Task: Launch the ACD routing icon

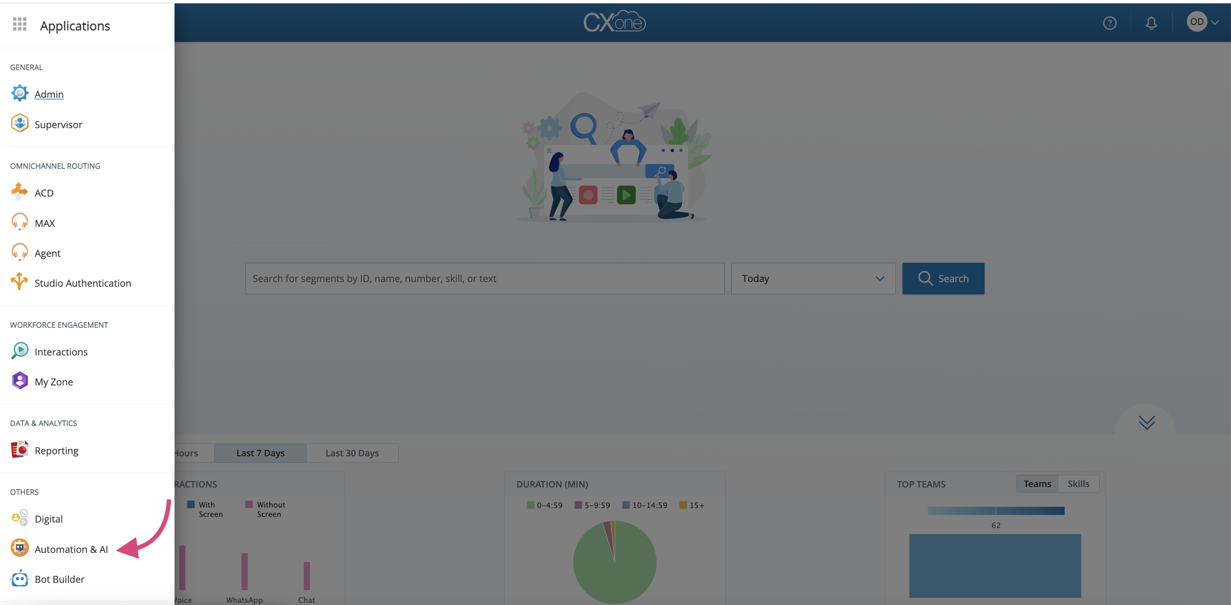Action: pyautogui.click(x=20, y=192)
